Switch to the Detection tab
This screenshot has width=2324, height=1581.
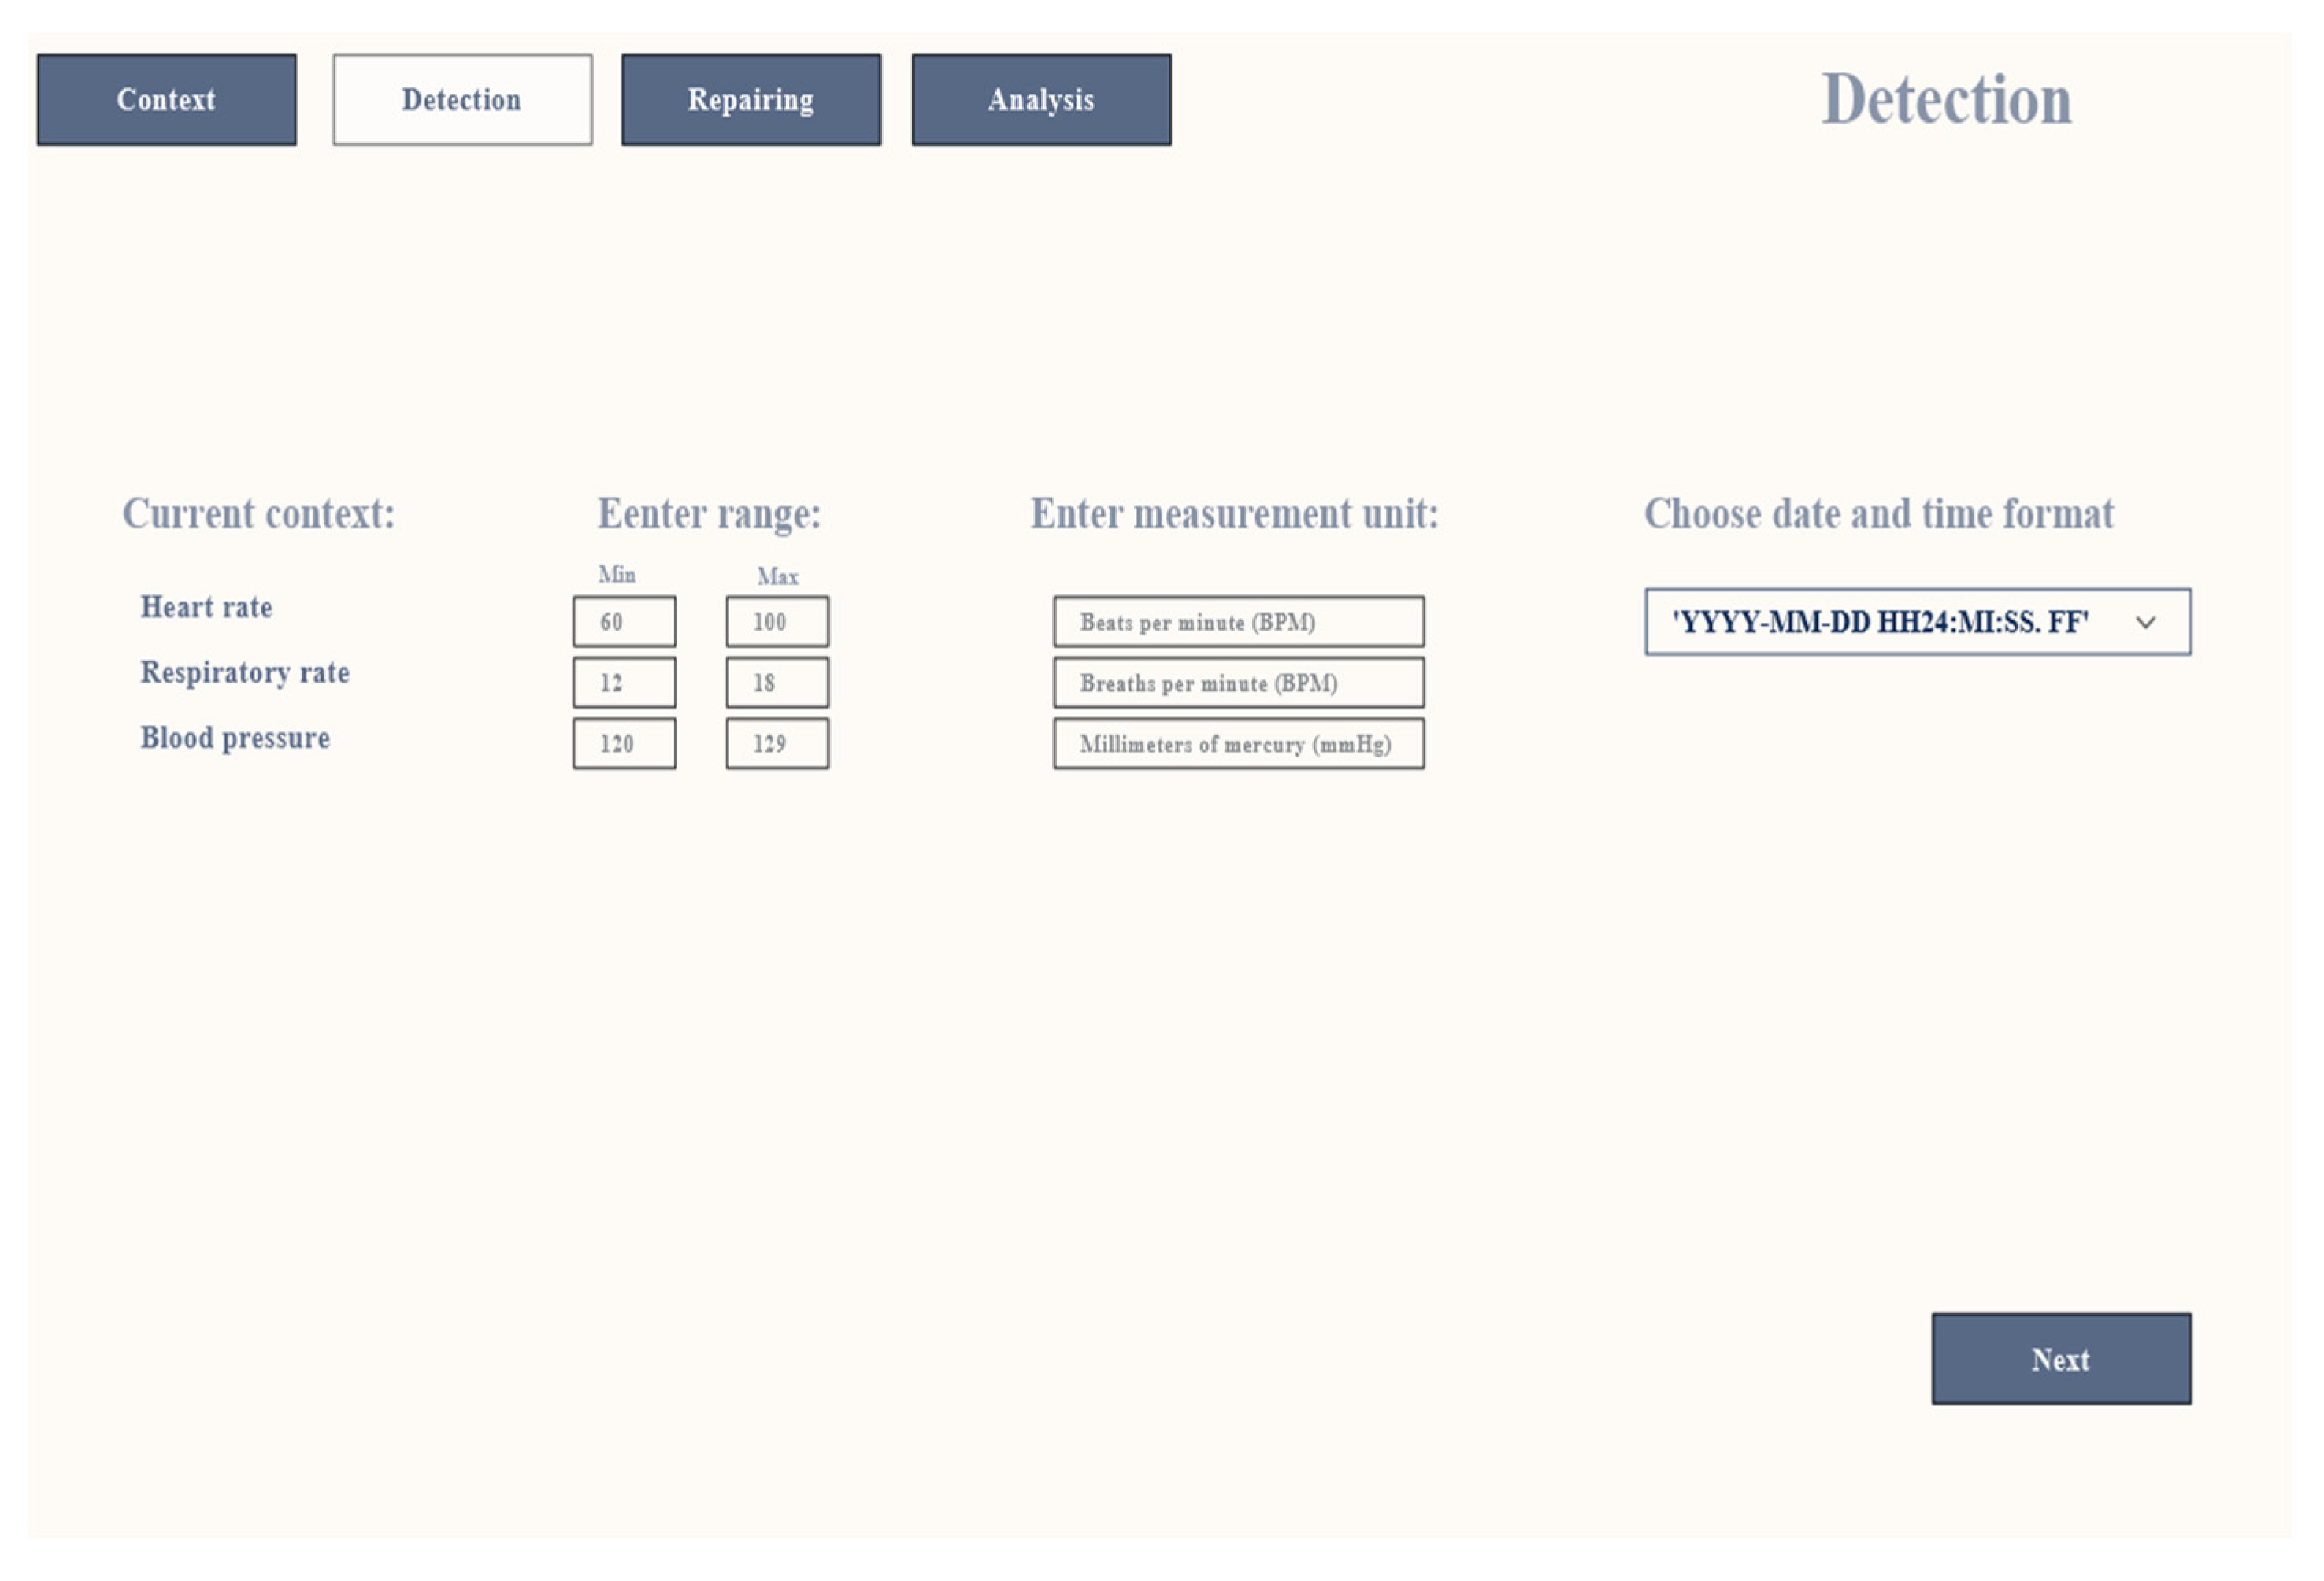click(462, 100)
